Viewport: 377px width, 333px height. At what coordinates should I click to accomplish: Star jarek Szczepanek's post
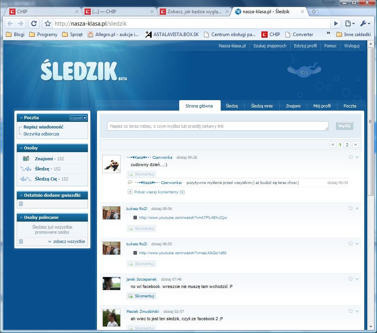351,279
